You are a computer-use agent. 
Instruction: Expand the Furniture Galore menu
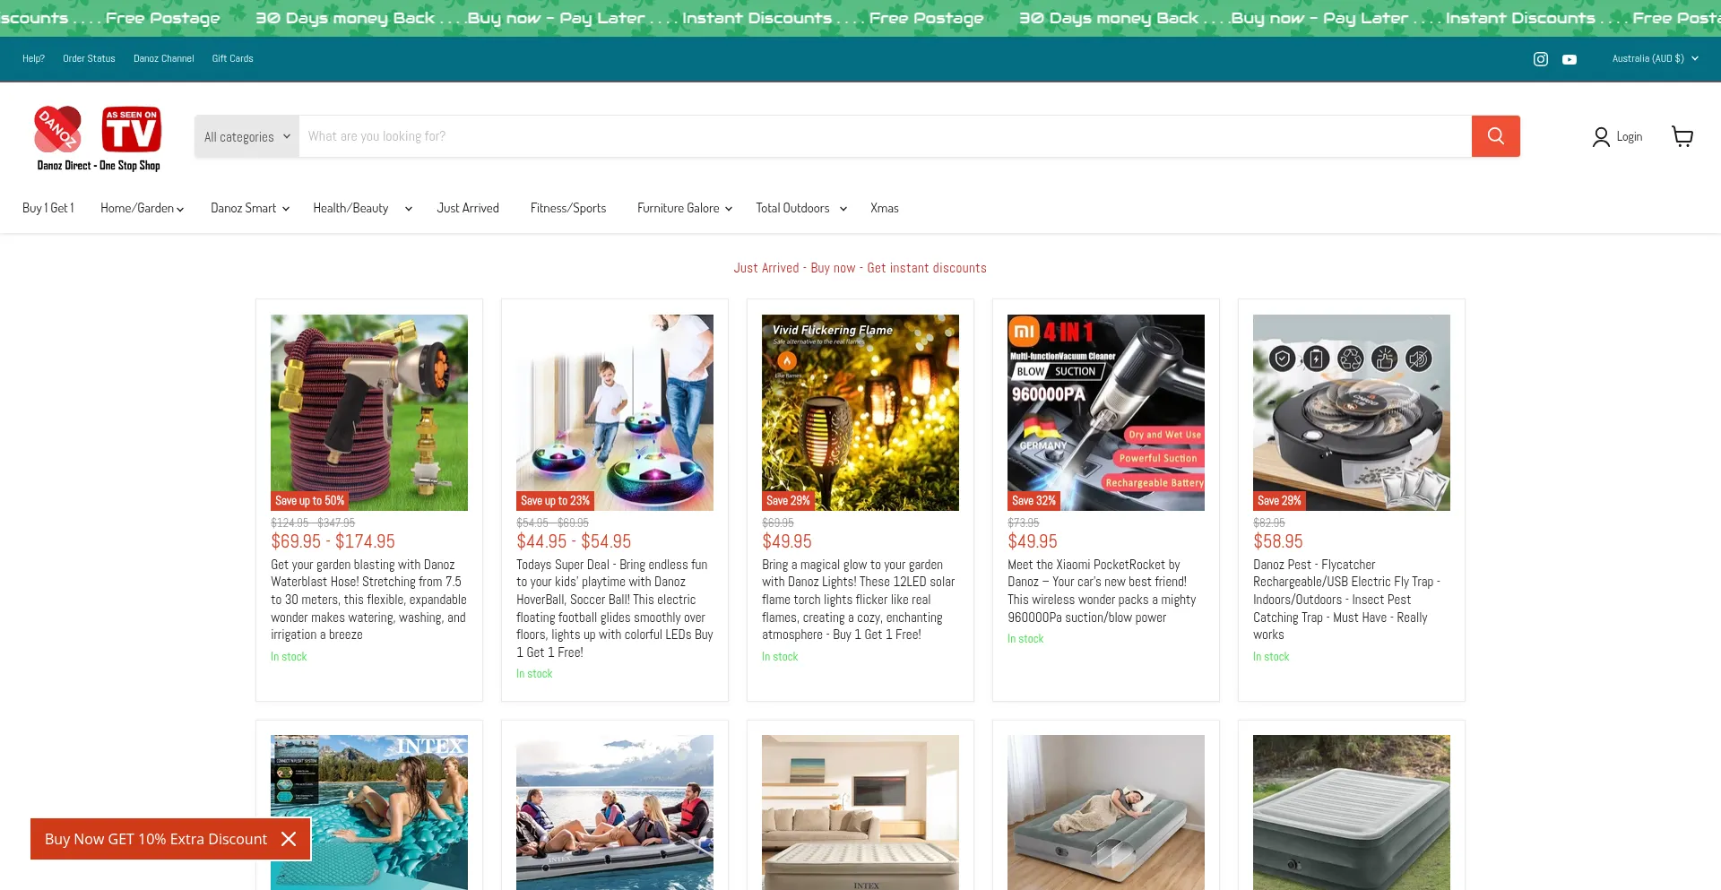pyautogui.click(x=685, y=208)
